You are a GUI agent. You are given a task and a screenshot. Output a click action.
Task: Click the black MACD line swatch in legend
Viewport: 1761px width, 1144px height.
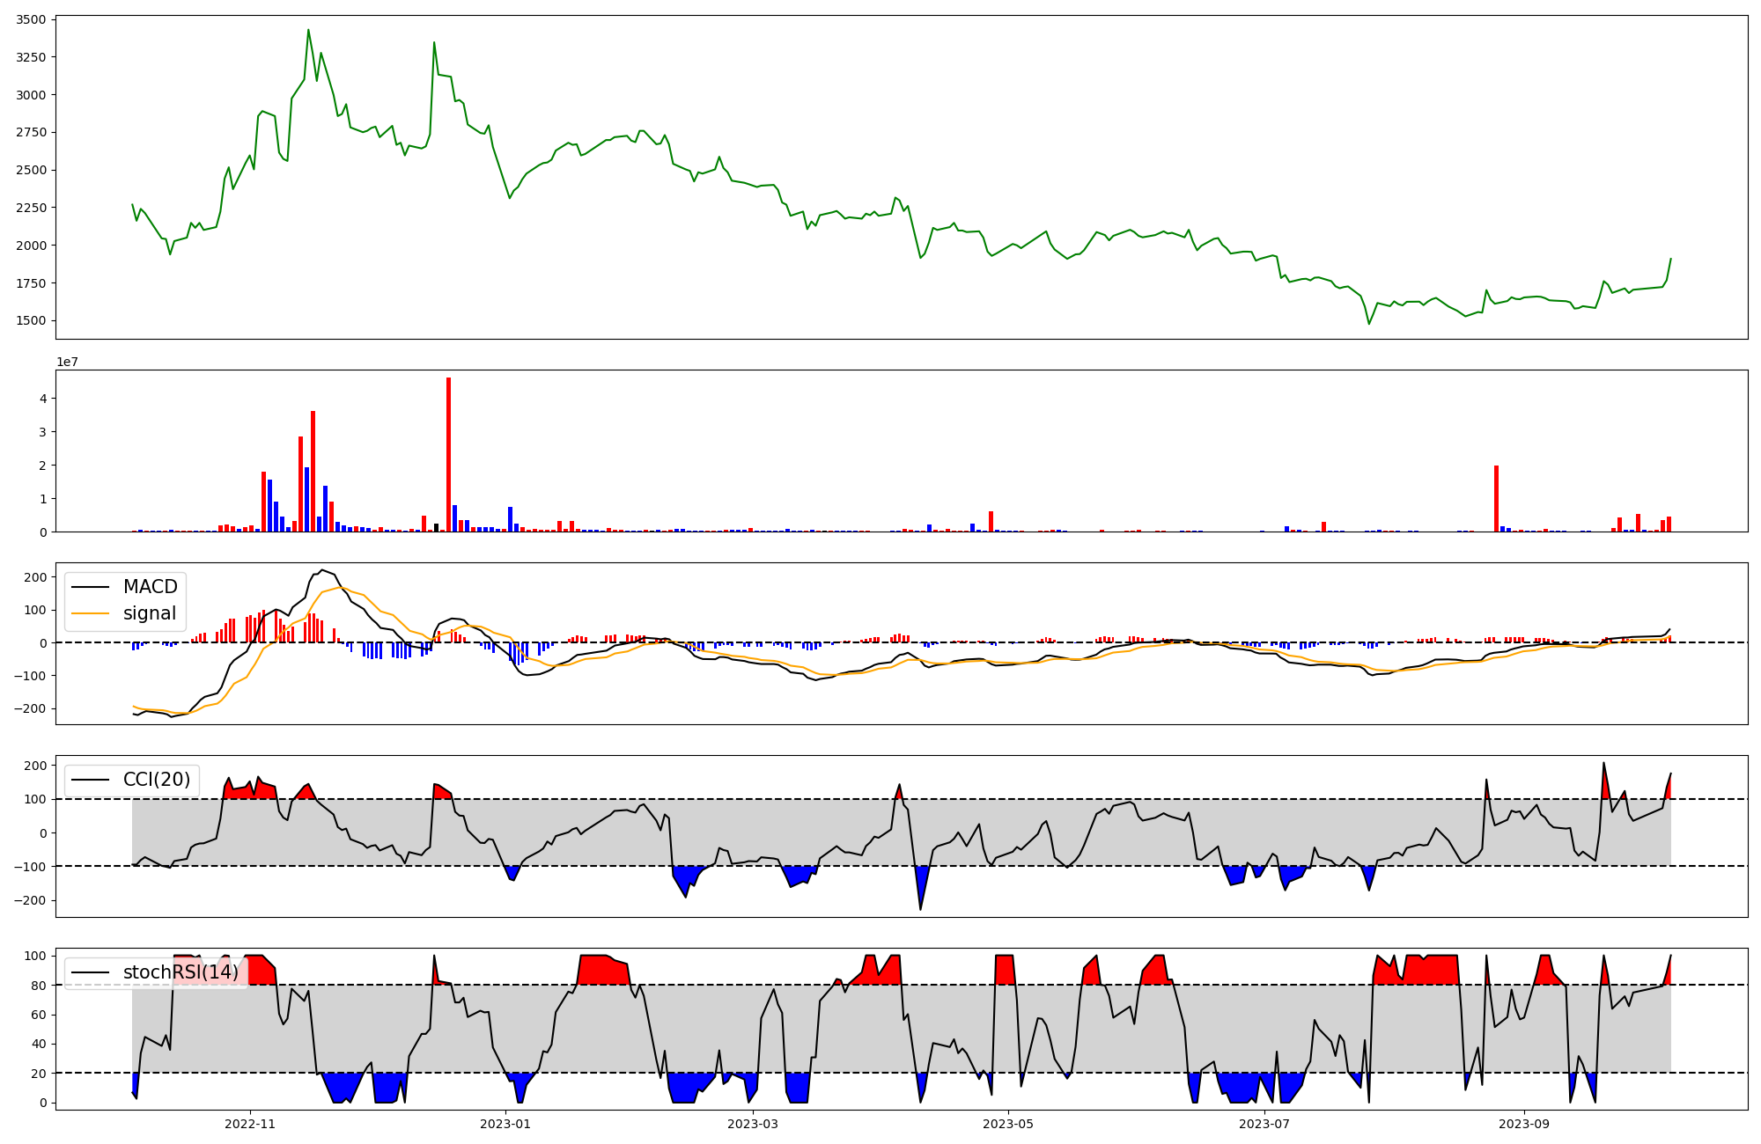click(x=90, y=587)
